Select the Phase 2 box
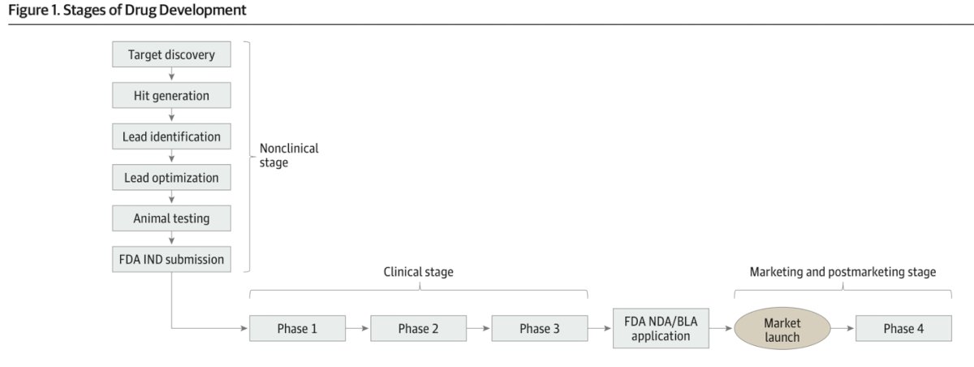The image size is (974, 367). [x=419, y=329]
